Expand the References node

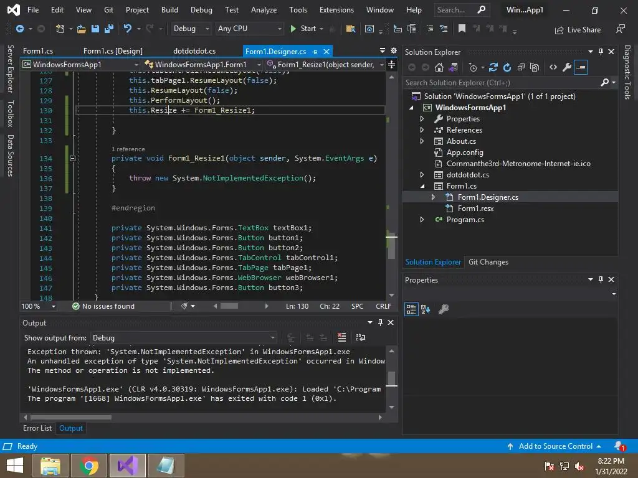422,130
